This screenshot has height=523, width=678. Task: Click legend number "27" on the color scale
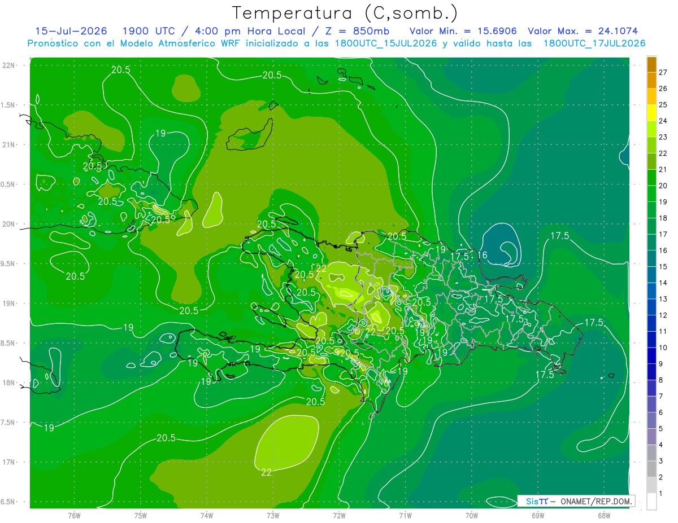[x=663, y=73]
